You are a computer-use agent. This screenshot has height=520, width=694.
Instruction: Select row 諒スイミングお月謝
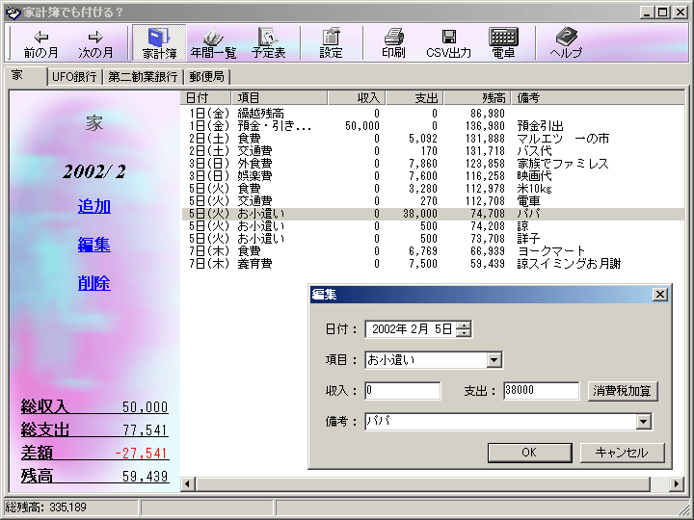coord(433,264)
